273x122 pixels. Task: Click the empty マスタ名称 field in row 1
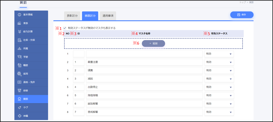[145, 54]
